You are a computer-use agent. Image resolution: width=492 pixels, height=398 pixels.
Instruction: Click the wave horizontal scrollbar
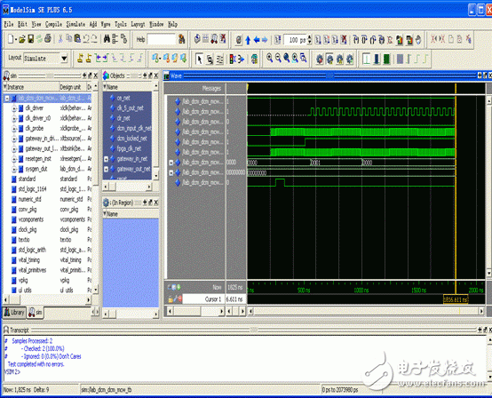[366, 311]
